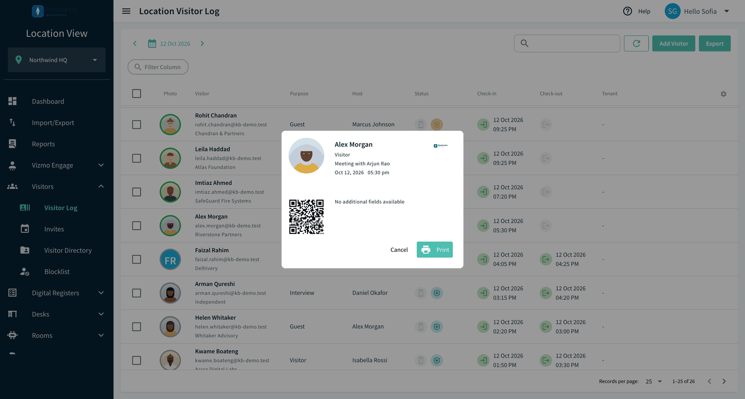Select all rows with header checkbox
745x399 pixels.
(x=136, y=94)
